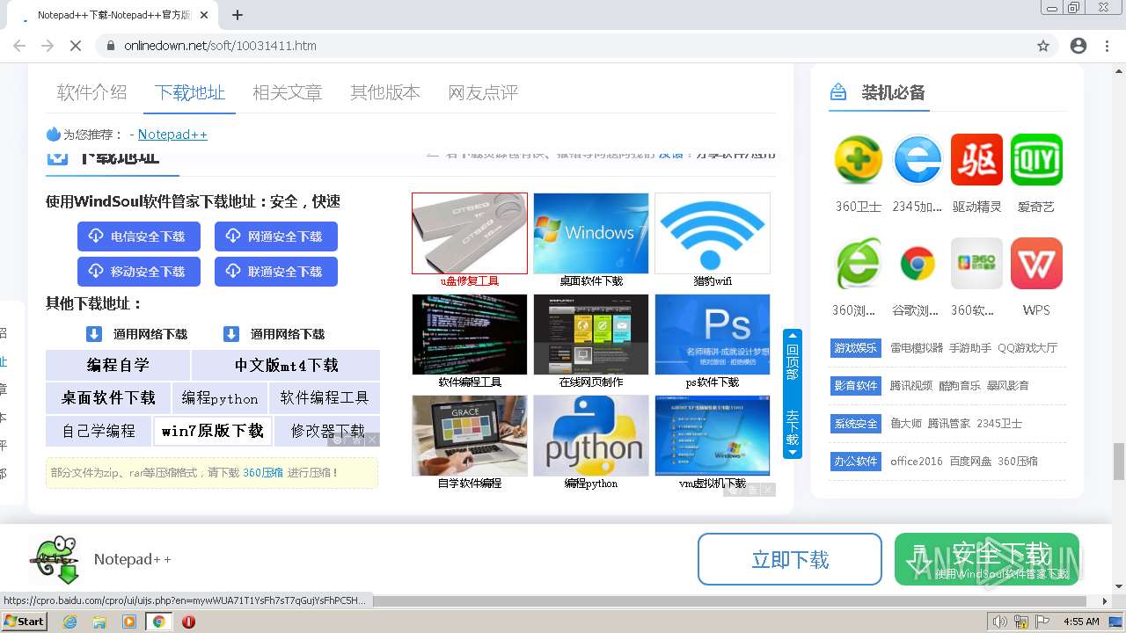1126x633 pixels.
Task: Open the taskbar media player icon
Action: coord(129,622)
